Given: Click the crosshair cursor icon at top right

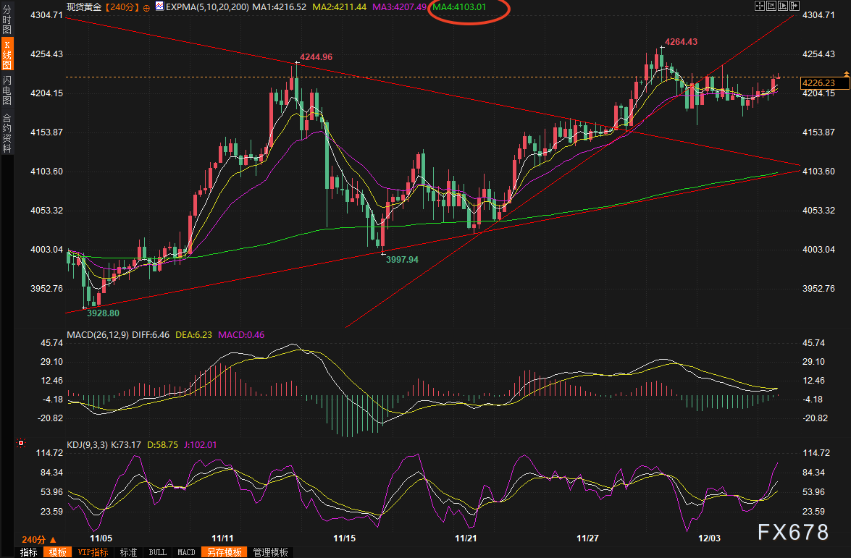Looking at the screenshot, I should coord(759,6).
